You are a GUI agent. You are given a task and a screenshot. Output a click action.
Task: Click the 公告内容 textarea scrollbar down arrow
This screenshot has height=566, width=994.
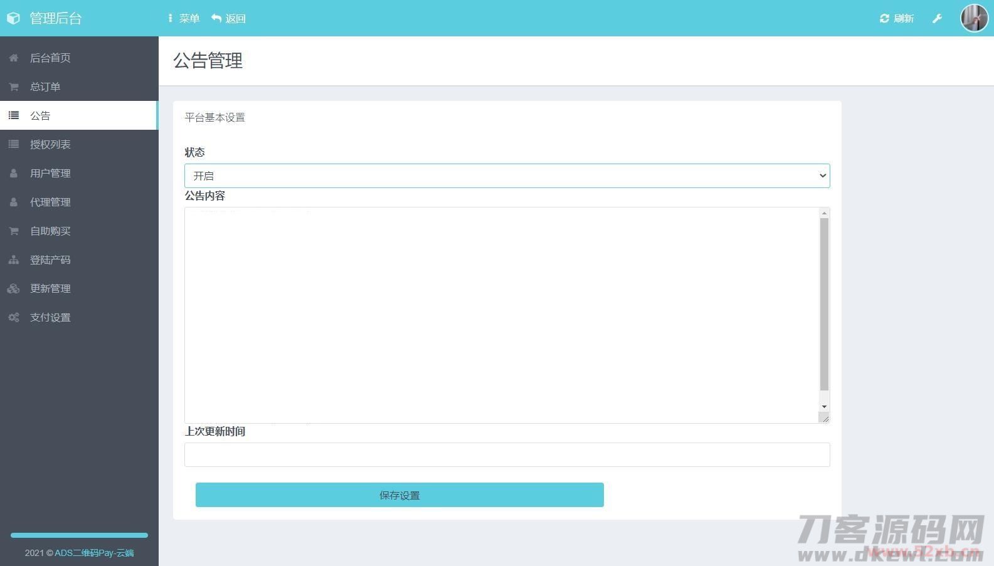[824, 407]
